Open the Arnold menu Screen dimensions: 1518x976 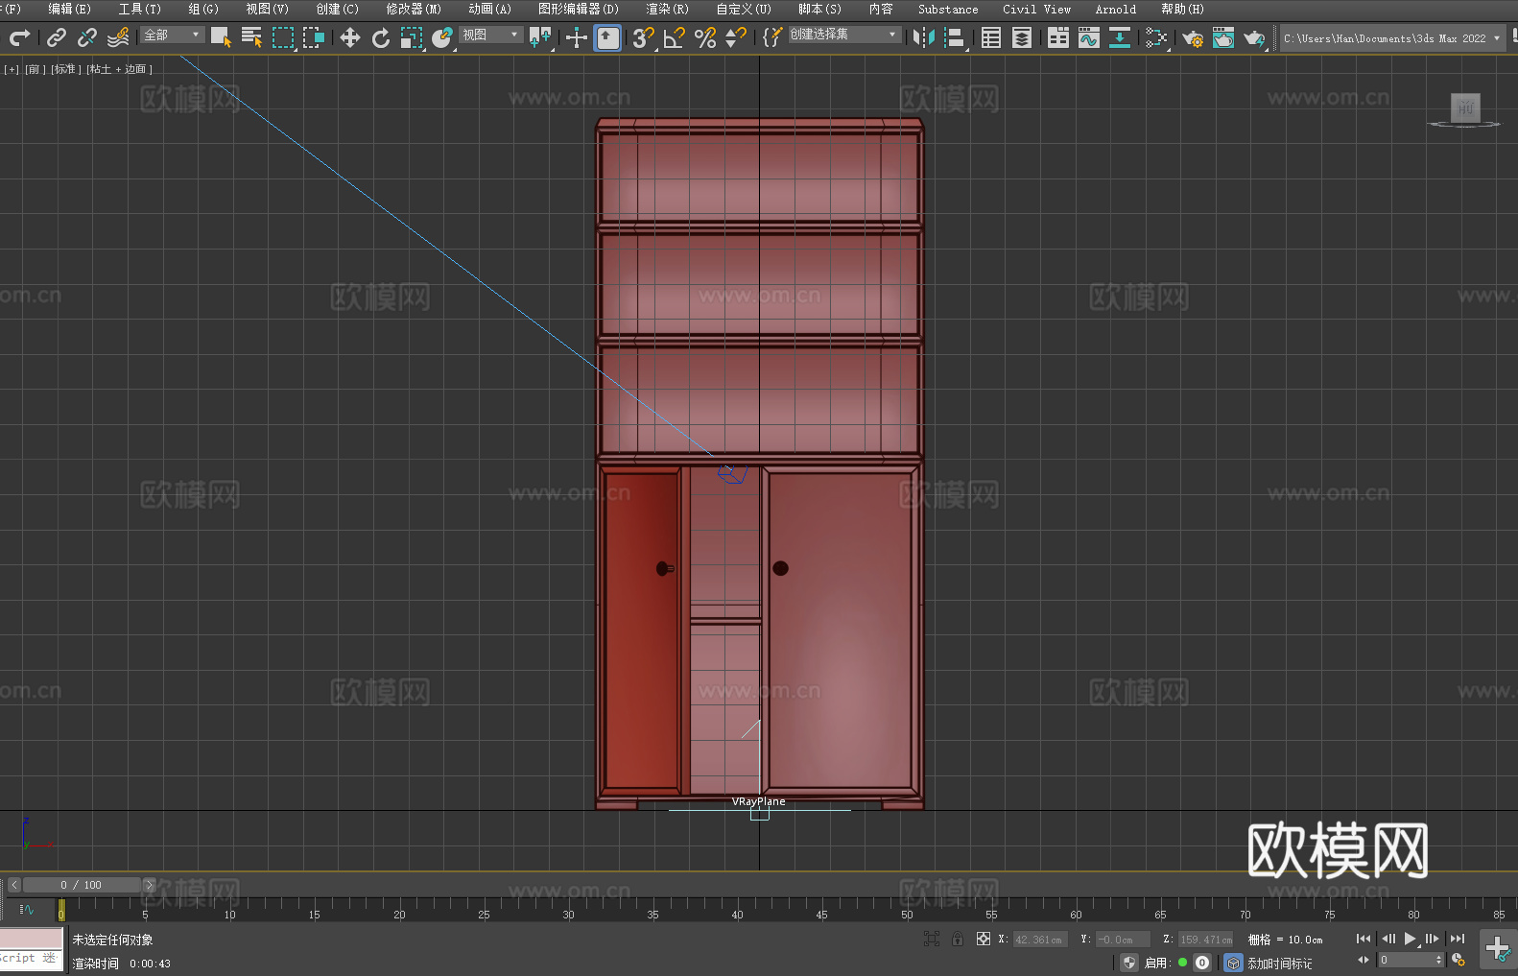click(x=1115, y=9)
